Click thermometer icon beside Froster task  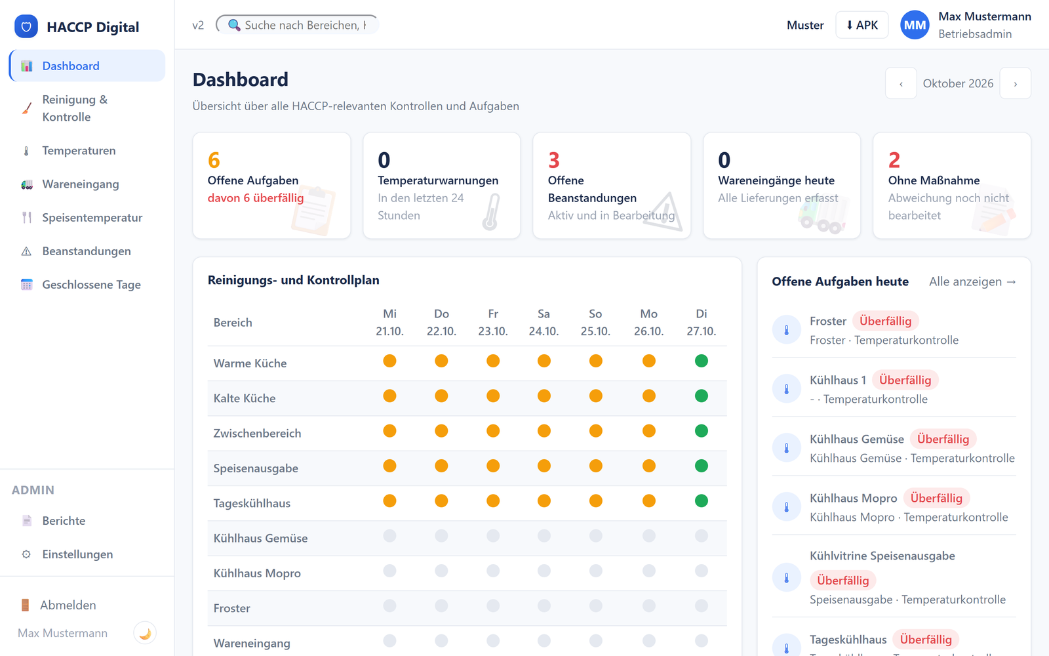pos(787,330)
